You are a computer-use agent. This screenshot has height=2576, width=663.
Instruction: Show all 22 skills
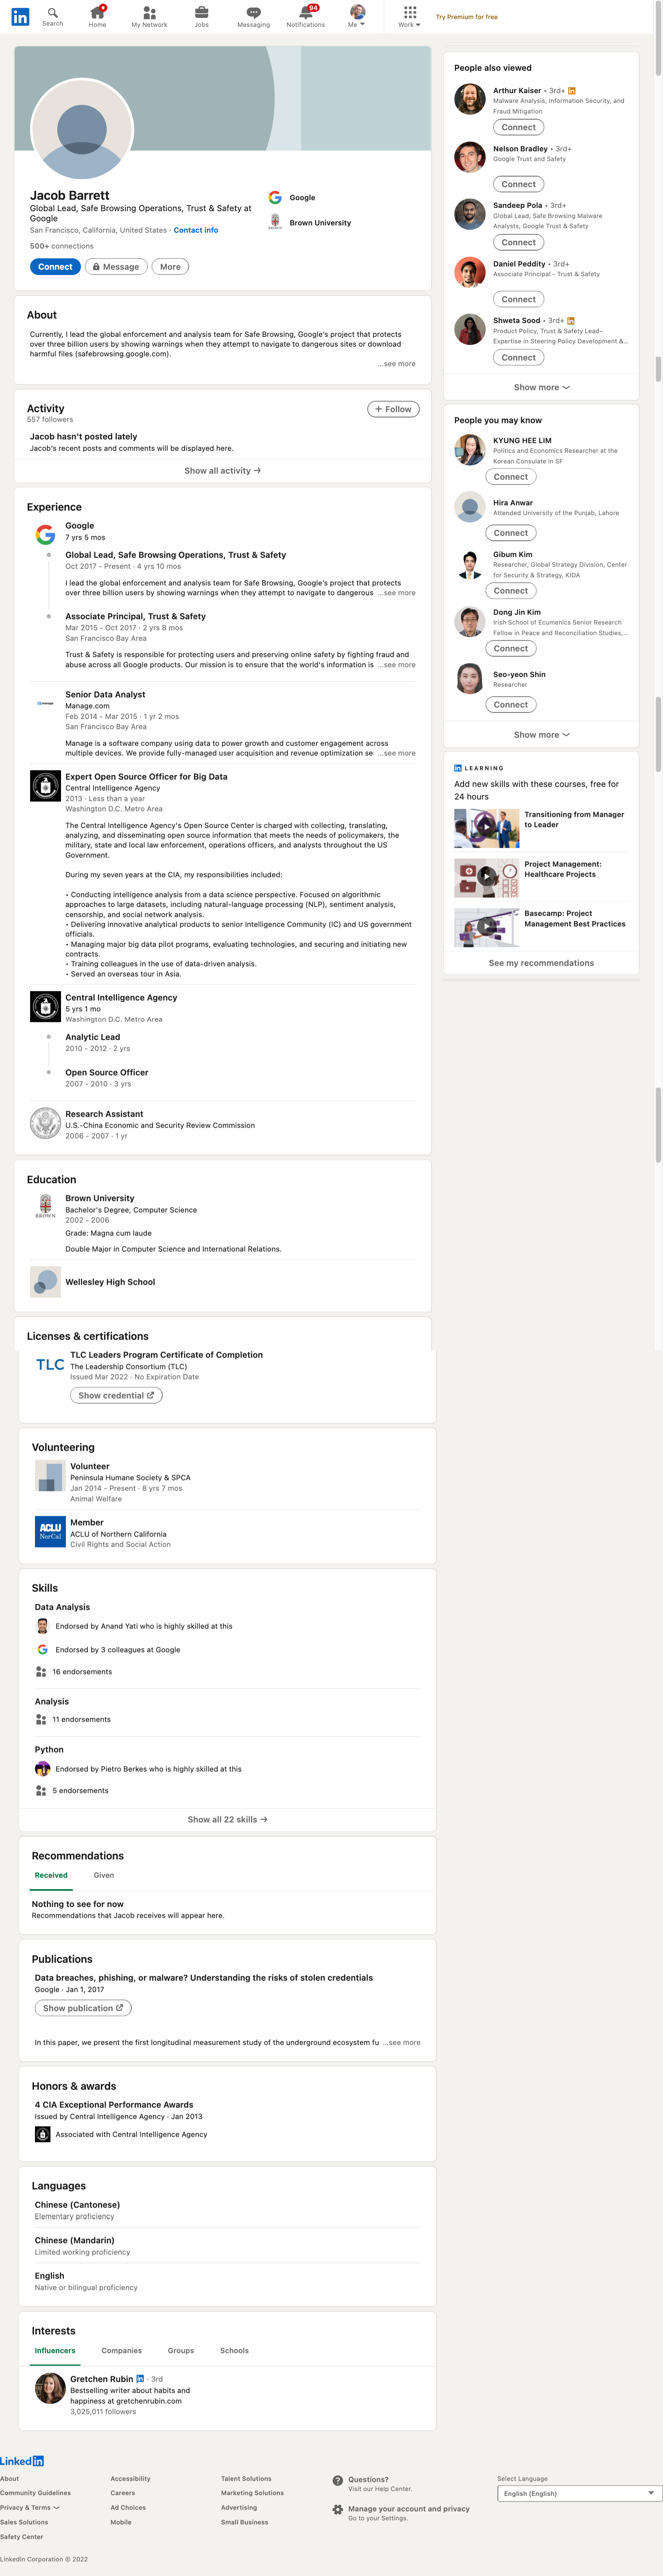(x=227, y=1819)
